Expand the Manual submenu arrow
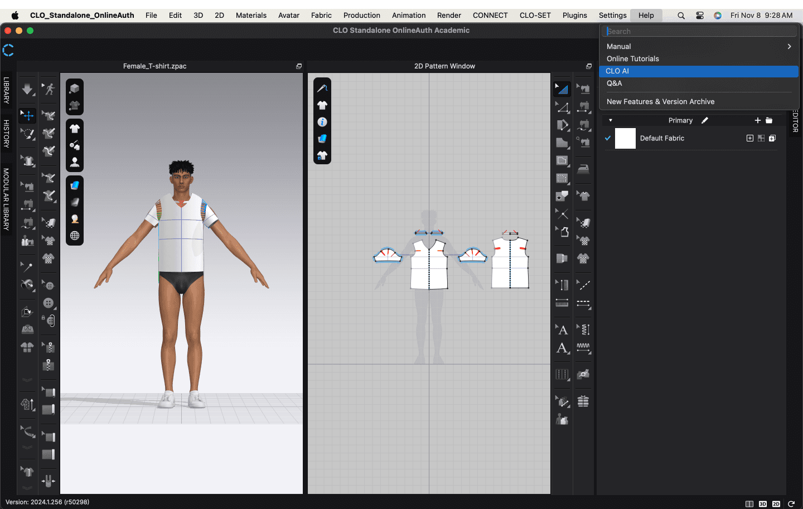 (789, 46)
